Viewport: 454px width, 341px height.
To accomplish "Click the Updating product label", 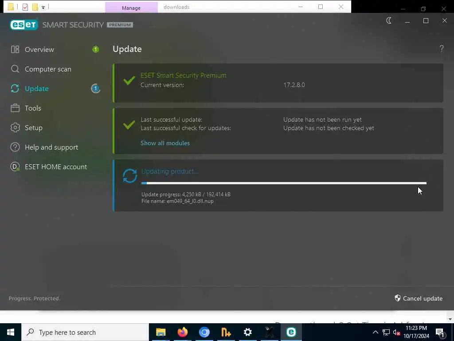I will (x=169, y=171).
